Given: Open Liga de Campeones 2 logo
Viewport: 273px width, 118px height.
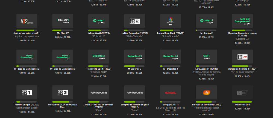Looking at the screenshot, I should coord(27,57).
